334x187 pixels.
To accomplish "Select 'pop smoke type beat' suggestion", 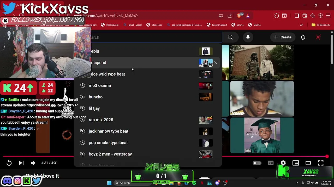I will tap(148, 143).
